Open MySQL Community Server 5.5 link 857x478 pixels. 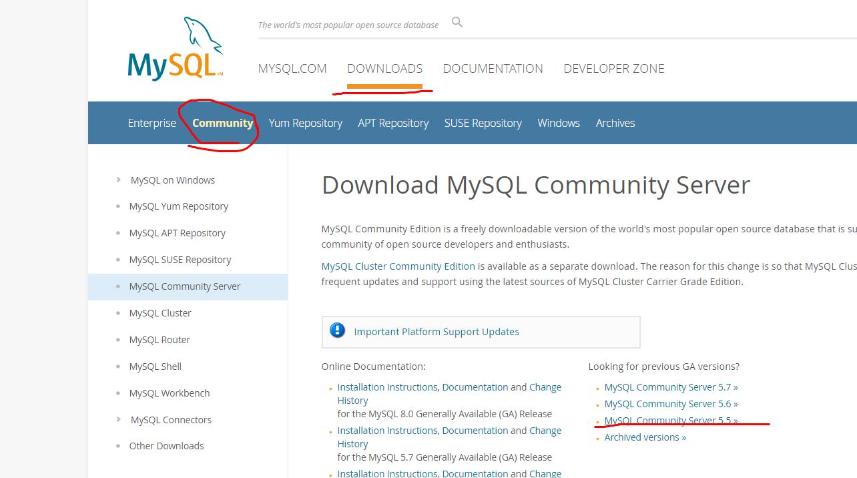(671, 421)
